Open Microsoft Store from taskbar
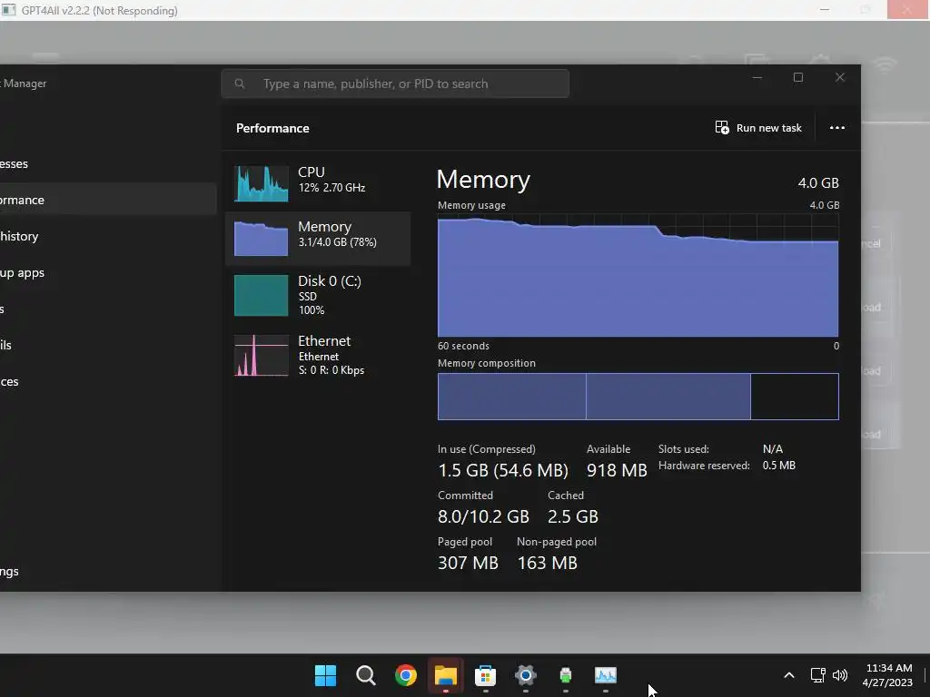This screenshot has height=697, width=930. tap(485, 675)
